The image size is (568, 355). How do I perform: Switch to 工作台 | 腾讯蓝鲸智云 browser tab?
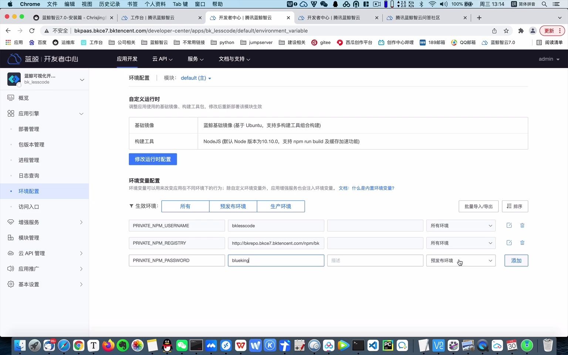click(x=162, y=18)
